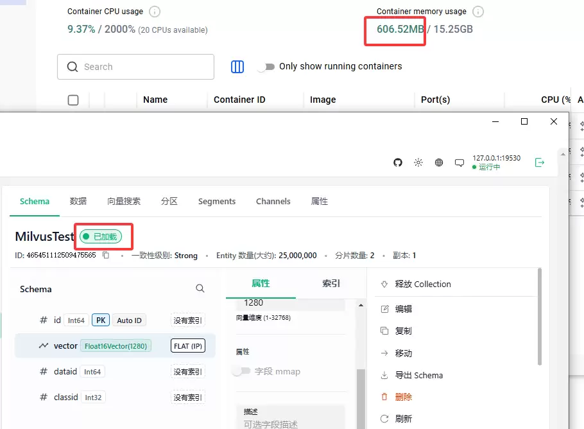Switch to the Segments tab
This screenshot has height=429, width=584.
(217, 201)
